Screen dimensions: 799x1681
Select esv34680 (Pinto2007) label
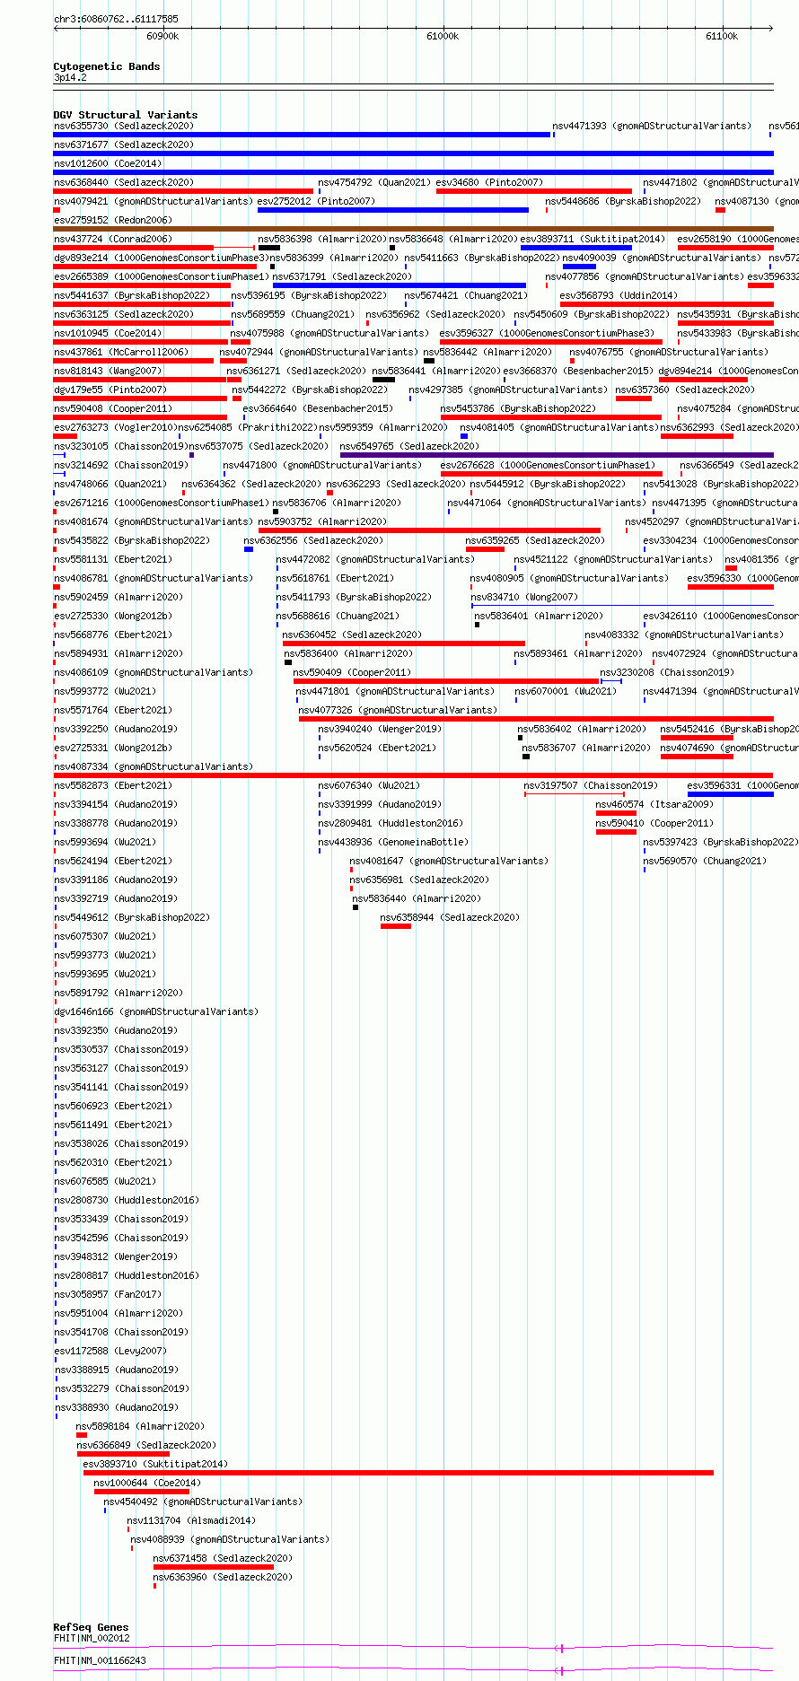[489, 182]
